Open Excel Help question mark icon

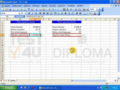100,9
